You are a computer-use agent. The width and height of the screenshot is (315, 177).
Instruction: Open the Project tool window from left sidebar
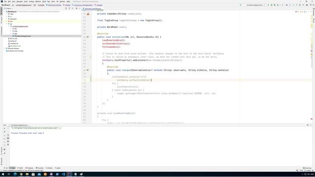click(x=1, y=10)
